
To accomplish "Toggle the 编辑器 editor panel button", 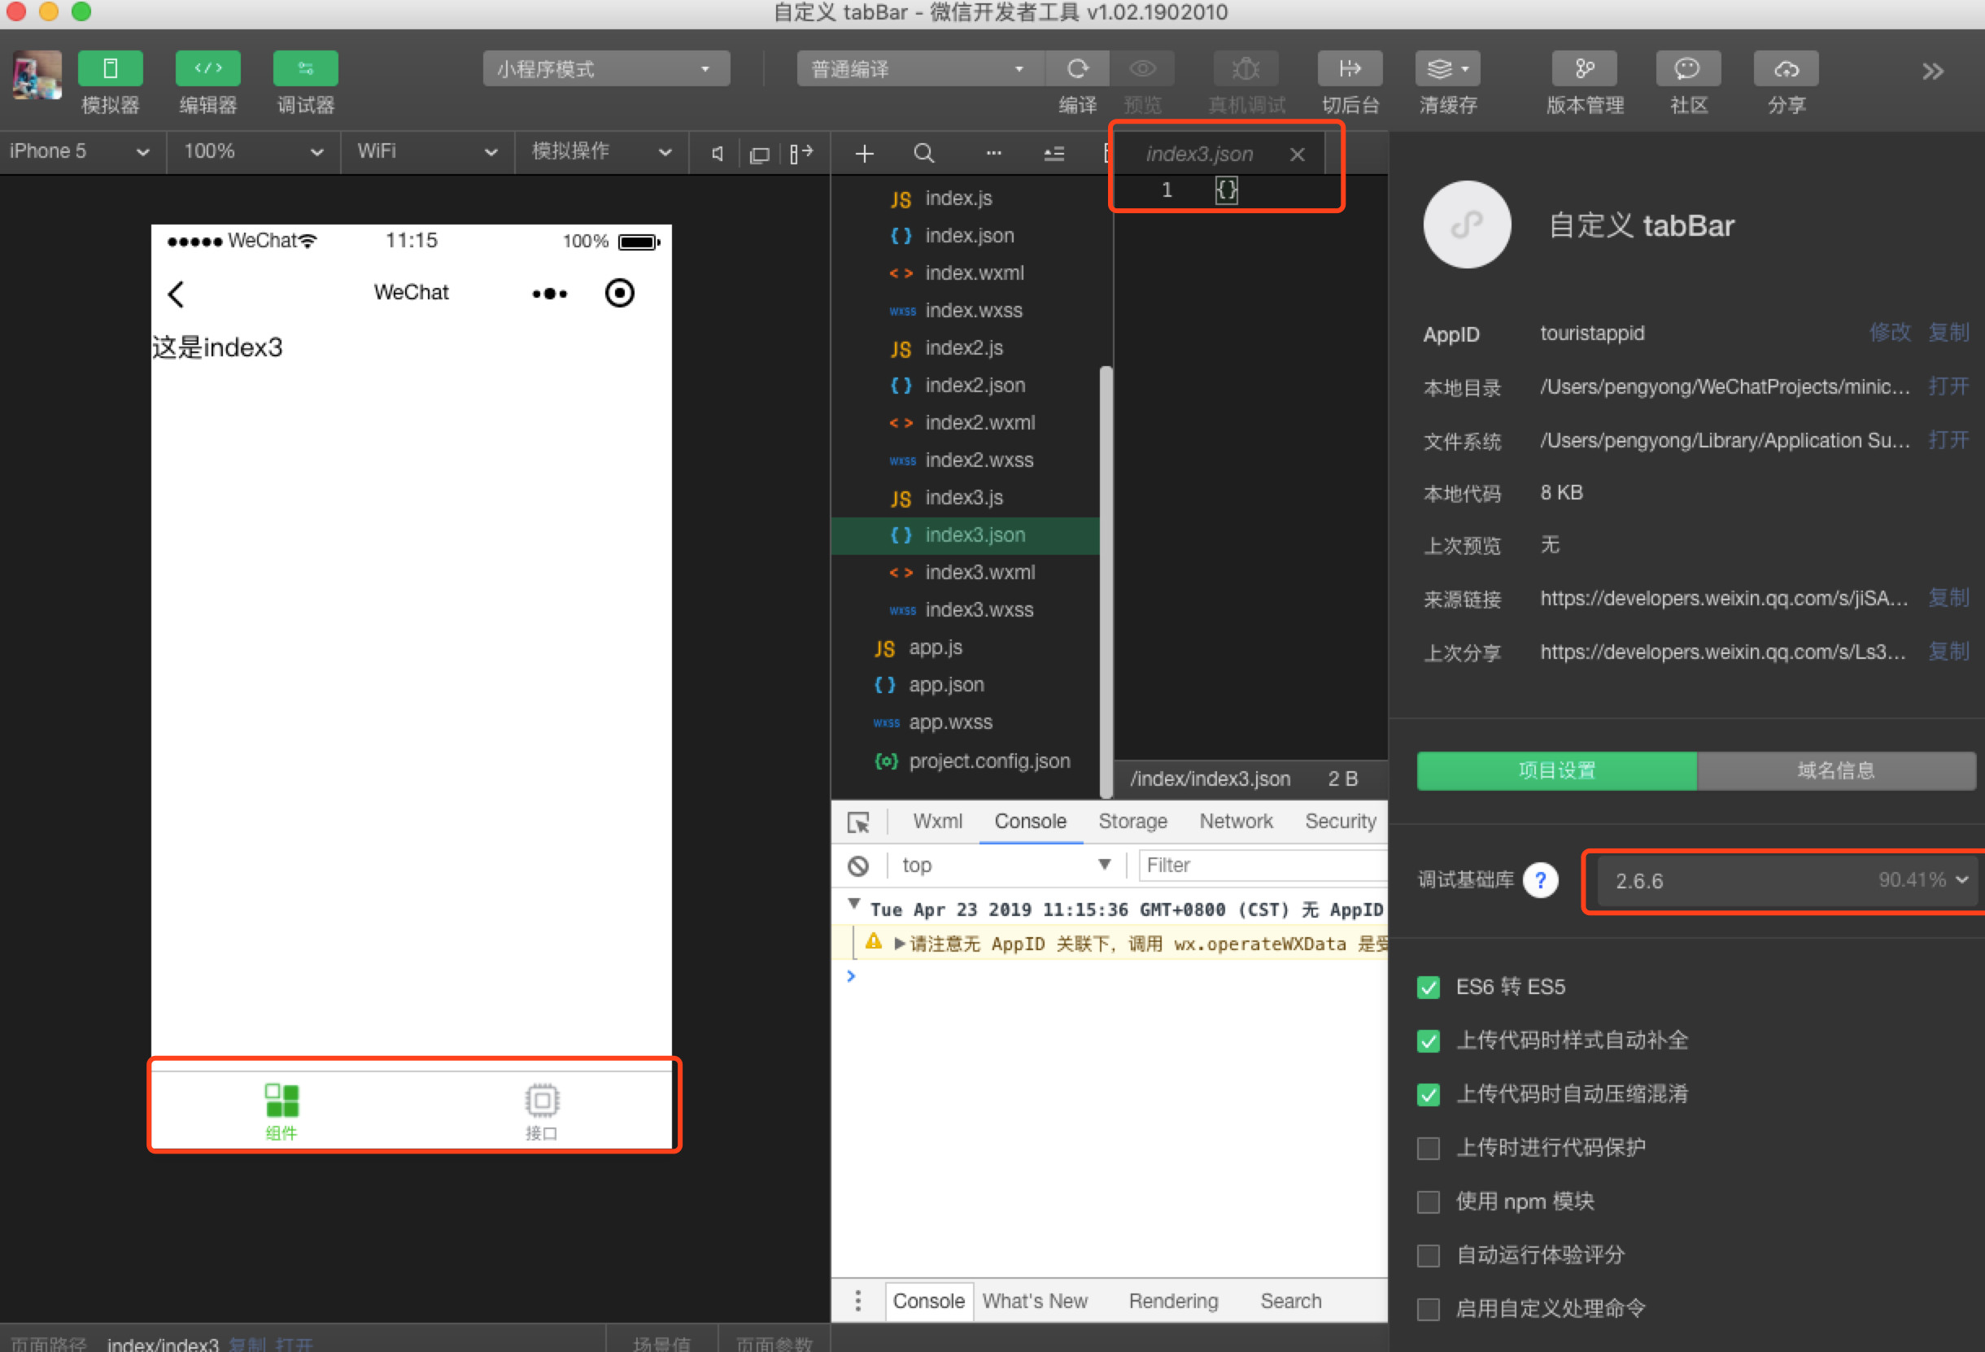I will [x=207, y=68].
